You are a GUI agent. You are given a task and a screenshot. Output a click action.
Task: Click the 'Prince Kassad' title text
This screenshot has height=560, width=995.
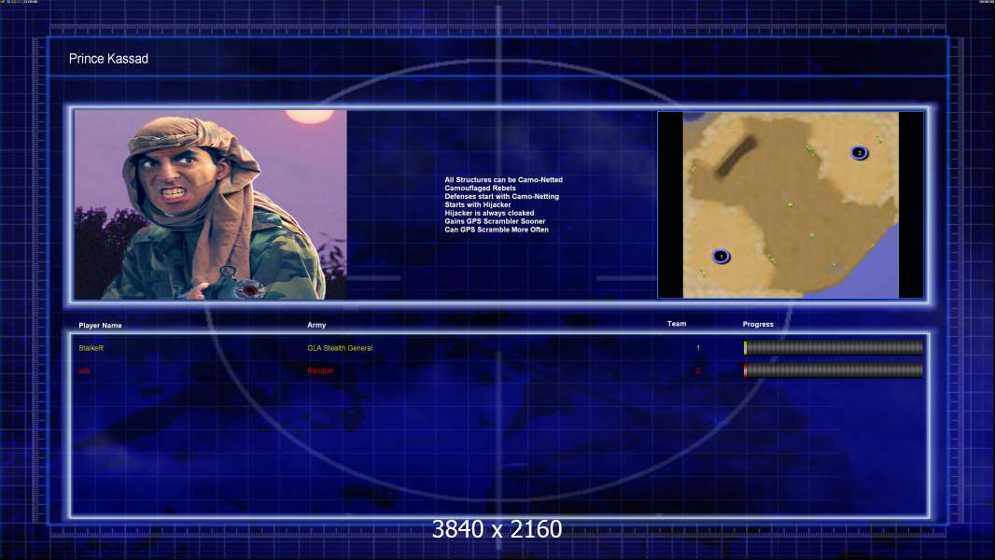[x=108, y=59]
